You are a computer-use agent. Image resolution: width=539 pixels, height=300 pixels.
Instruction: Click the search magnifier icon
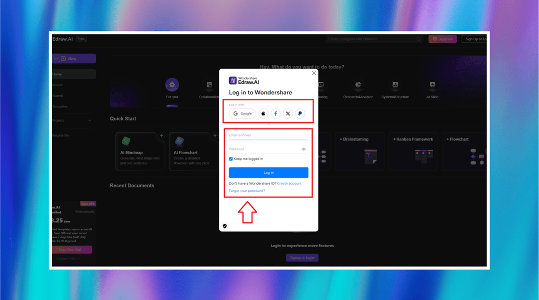tap(418, 39)
